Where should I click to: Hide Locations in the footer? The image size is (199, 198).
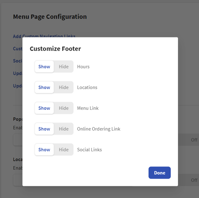coord(64,87)
